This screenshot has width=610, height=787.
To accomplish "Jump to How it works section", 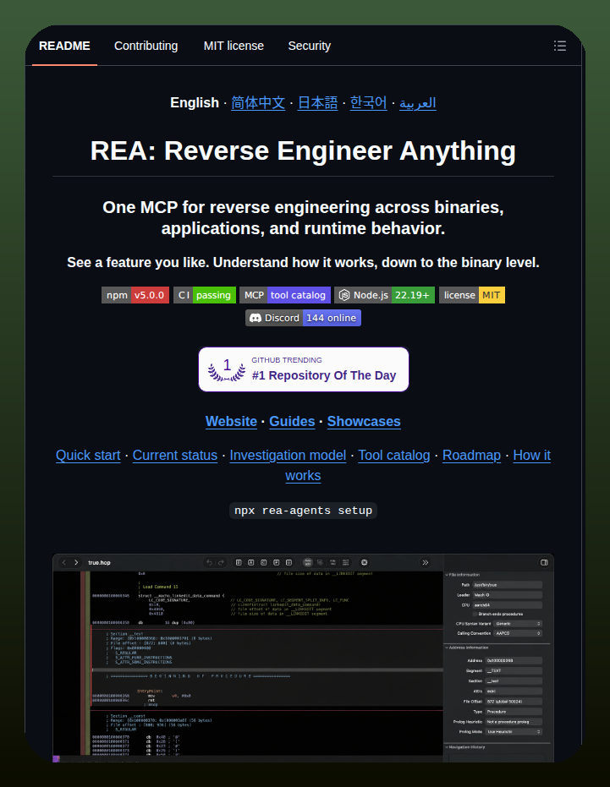I will pos(531,456).
